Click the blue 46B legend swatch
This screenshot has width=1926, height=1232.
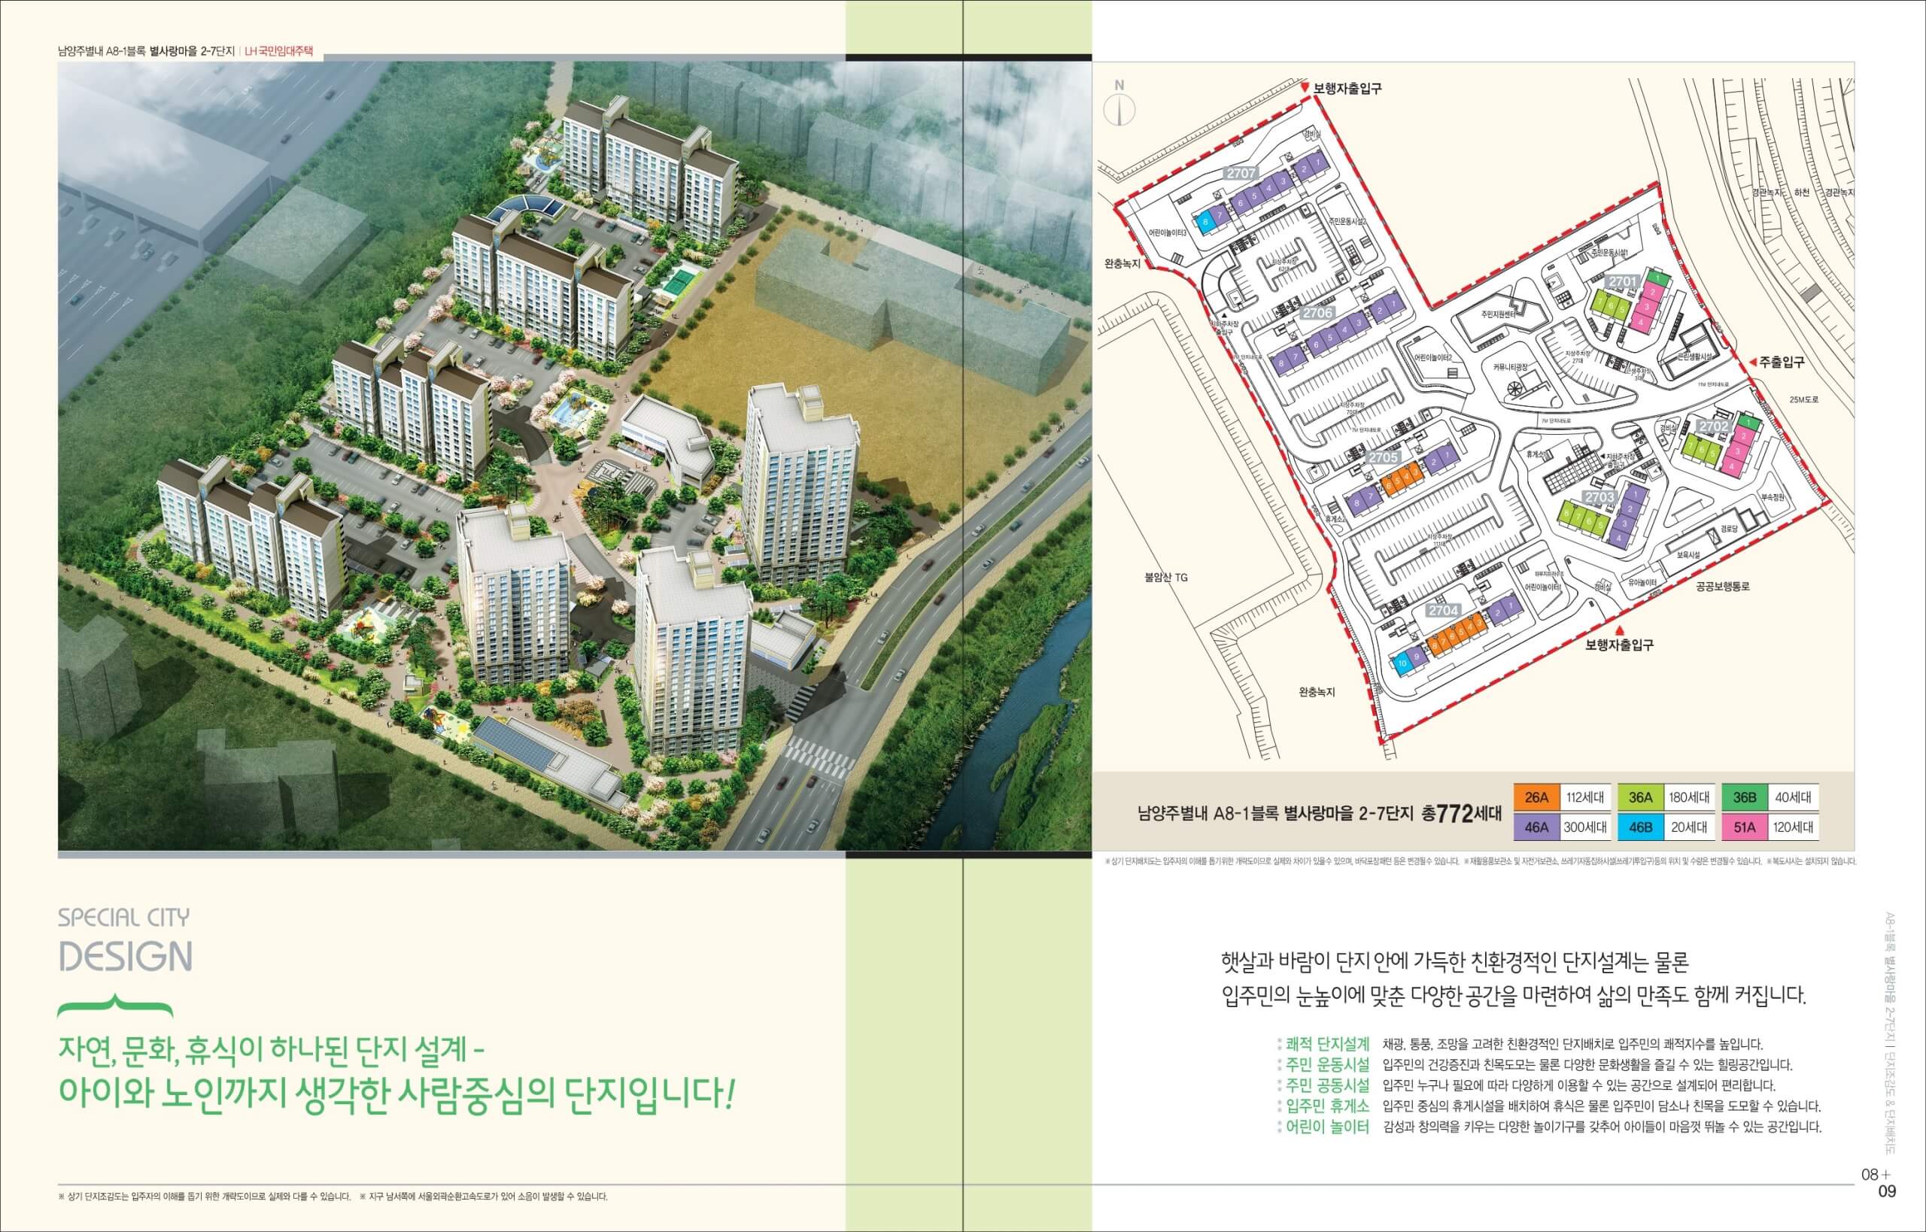tap(1640, 827)
